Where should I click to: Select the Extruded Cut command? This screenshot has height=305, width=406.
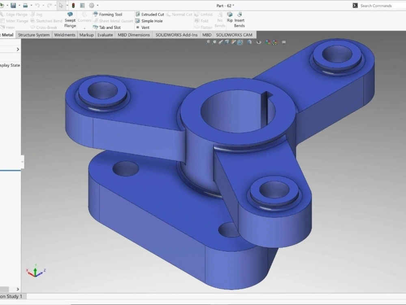click(x=150, y=14)
